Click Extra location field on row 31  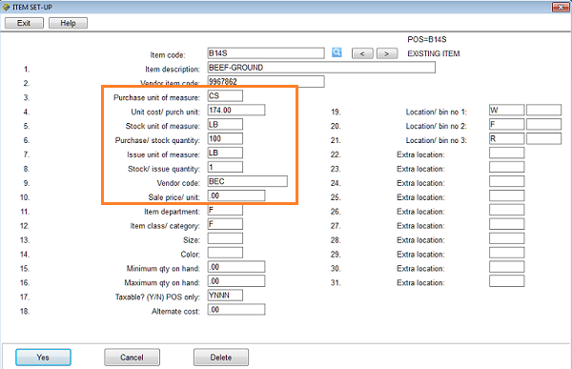(507, 281)
